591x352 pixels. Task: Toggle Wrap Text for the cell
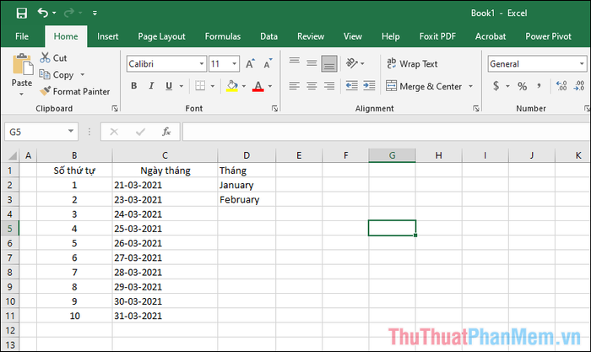click(412, 64)
